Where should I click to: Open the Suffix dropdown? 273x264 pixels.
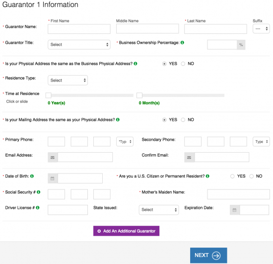point(261,29)
